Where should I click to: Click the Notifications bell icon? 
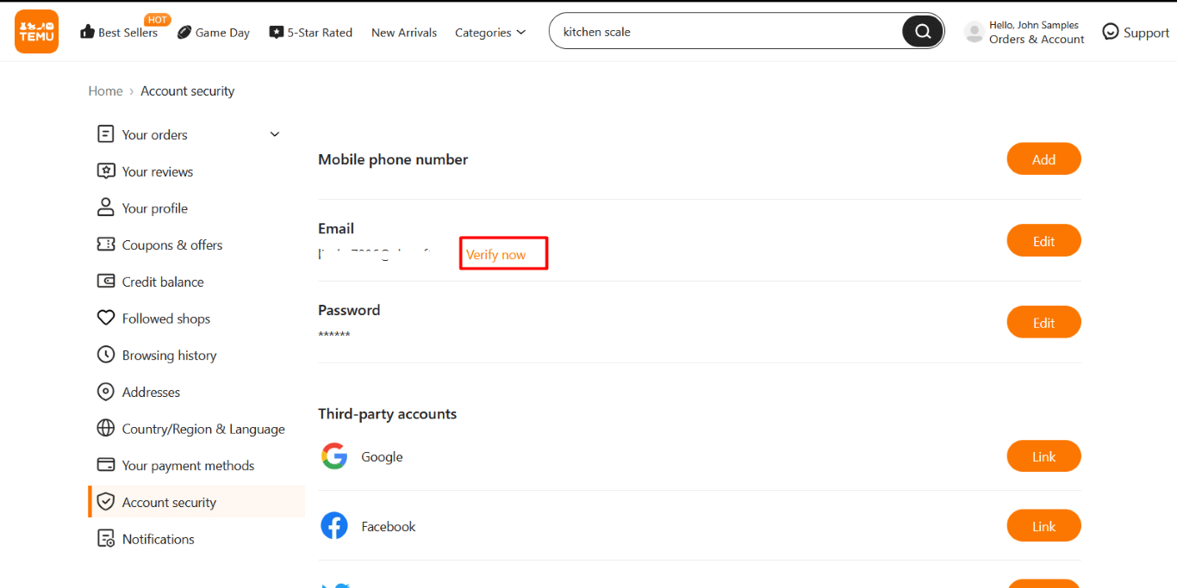click(x=106, y=538)
